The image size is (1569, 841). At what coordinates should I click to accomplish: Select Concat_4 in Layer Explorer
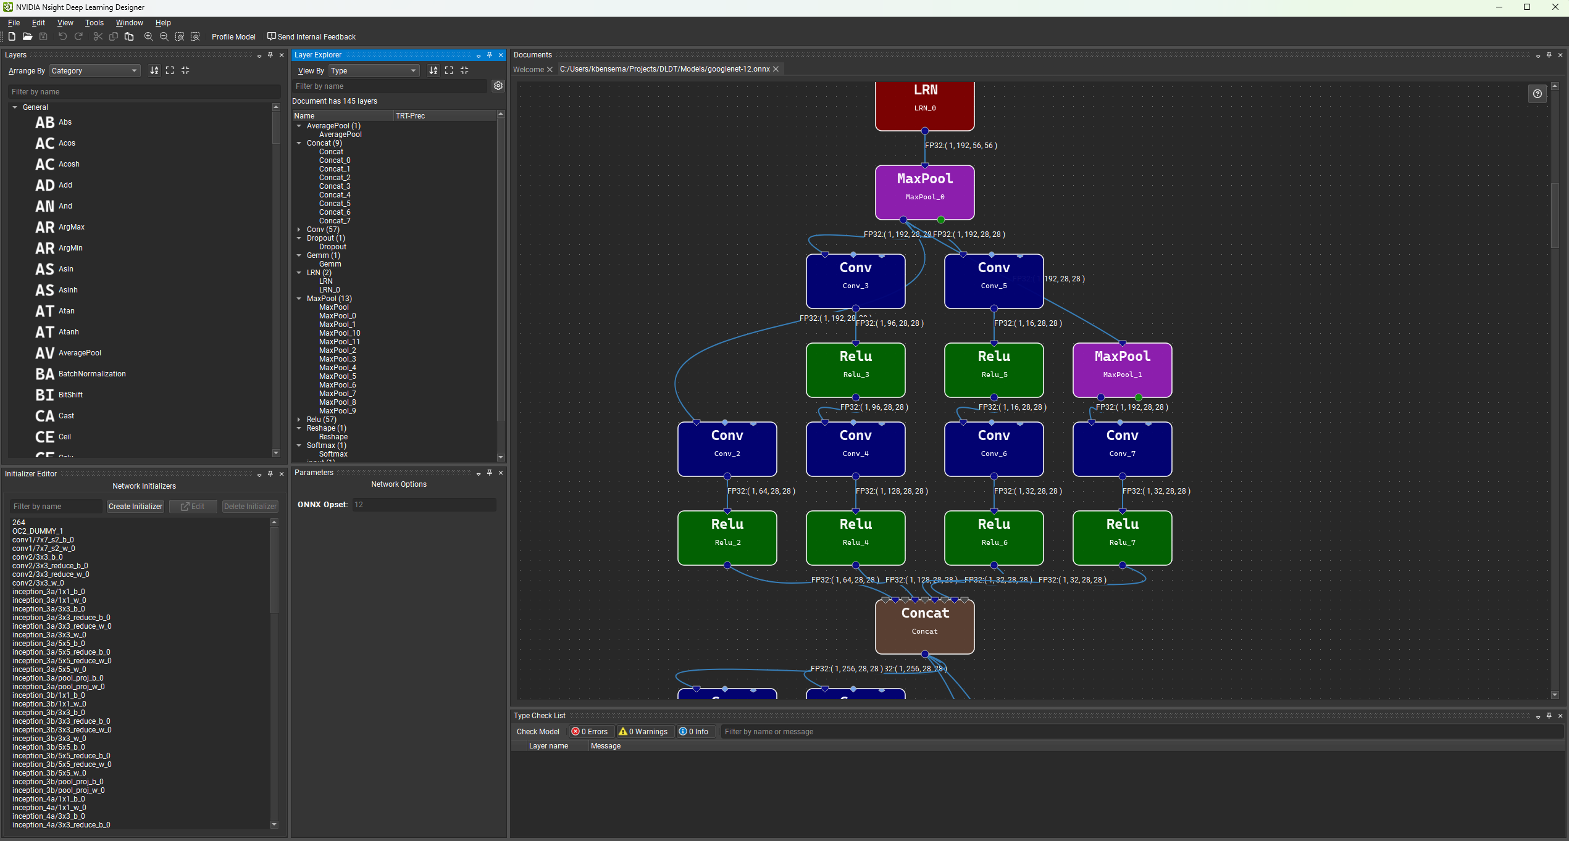pos(335,195)
